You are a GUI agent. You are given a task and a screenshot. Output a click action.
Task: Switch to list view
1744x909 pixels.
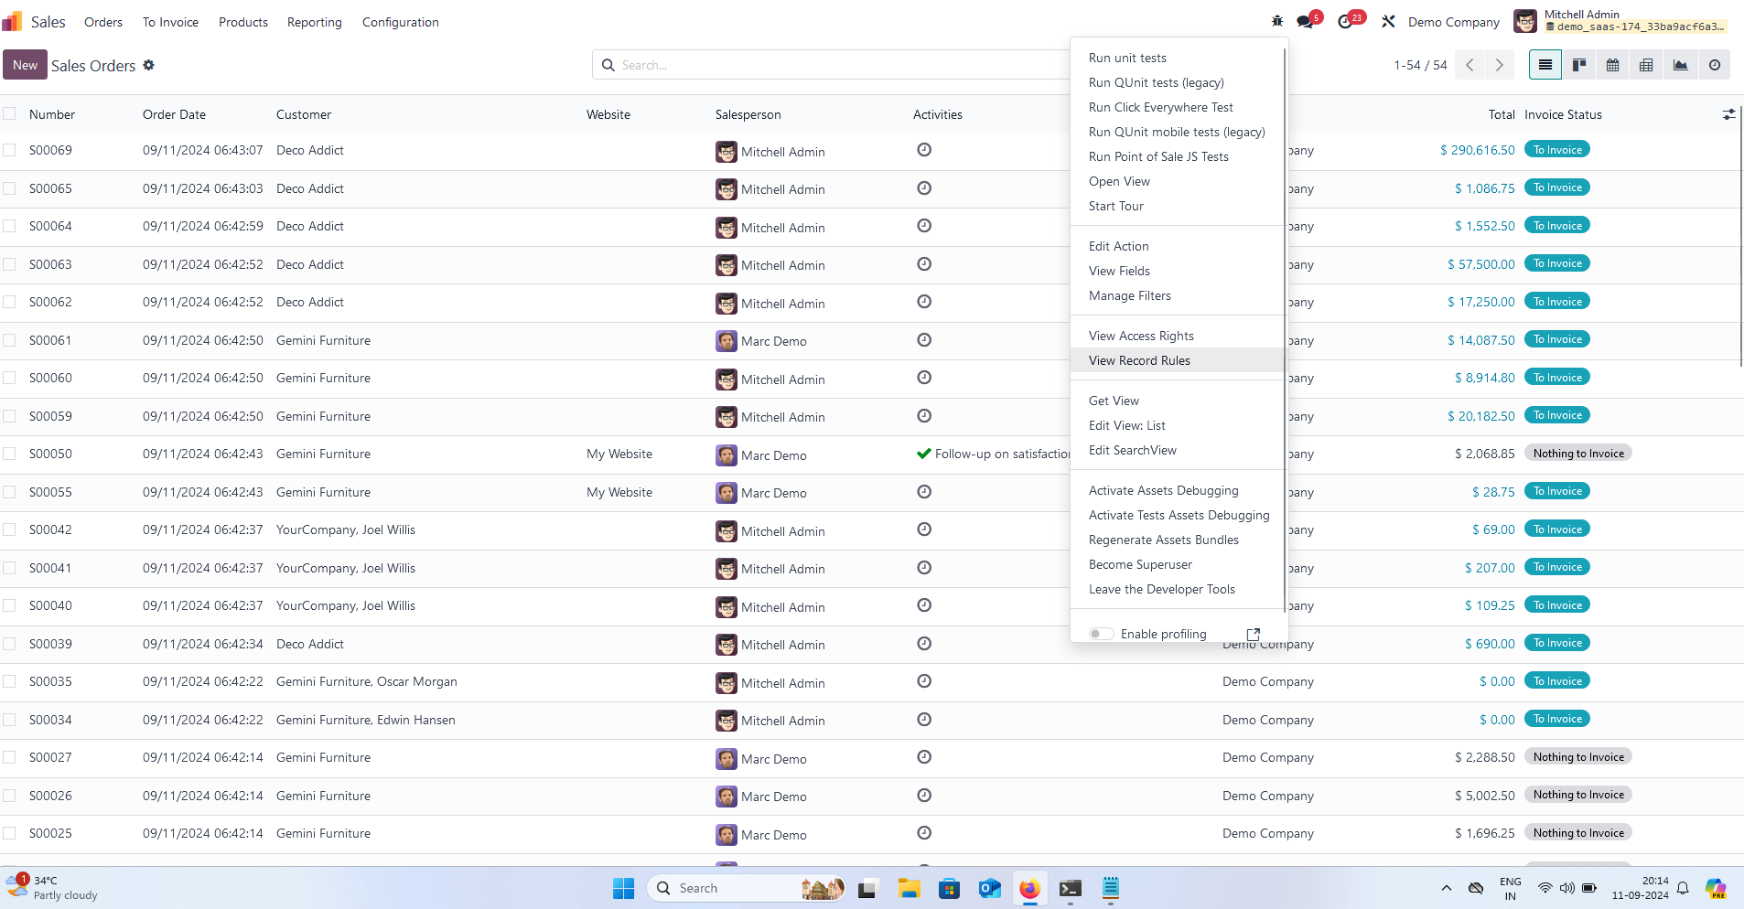[1545, 65]
